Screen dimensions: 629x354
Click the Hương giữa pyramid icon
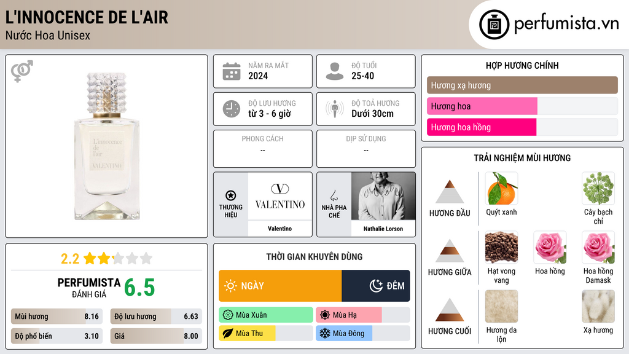coord(450,251)
